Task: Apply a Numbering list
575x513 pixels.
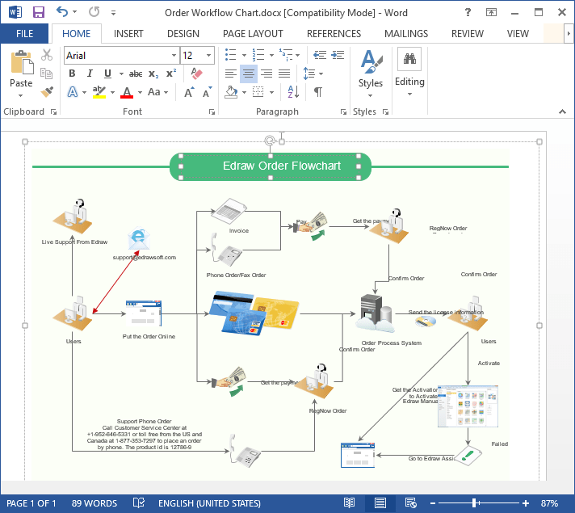Action: point(258,55)
